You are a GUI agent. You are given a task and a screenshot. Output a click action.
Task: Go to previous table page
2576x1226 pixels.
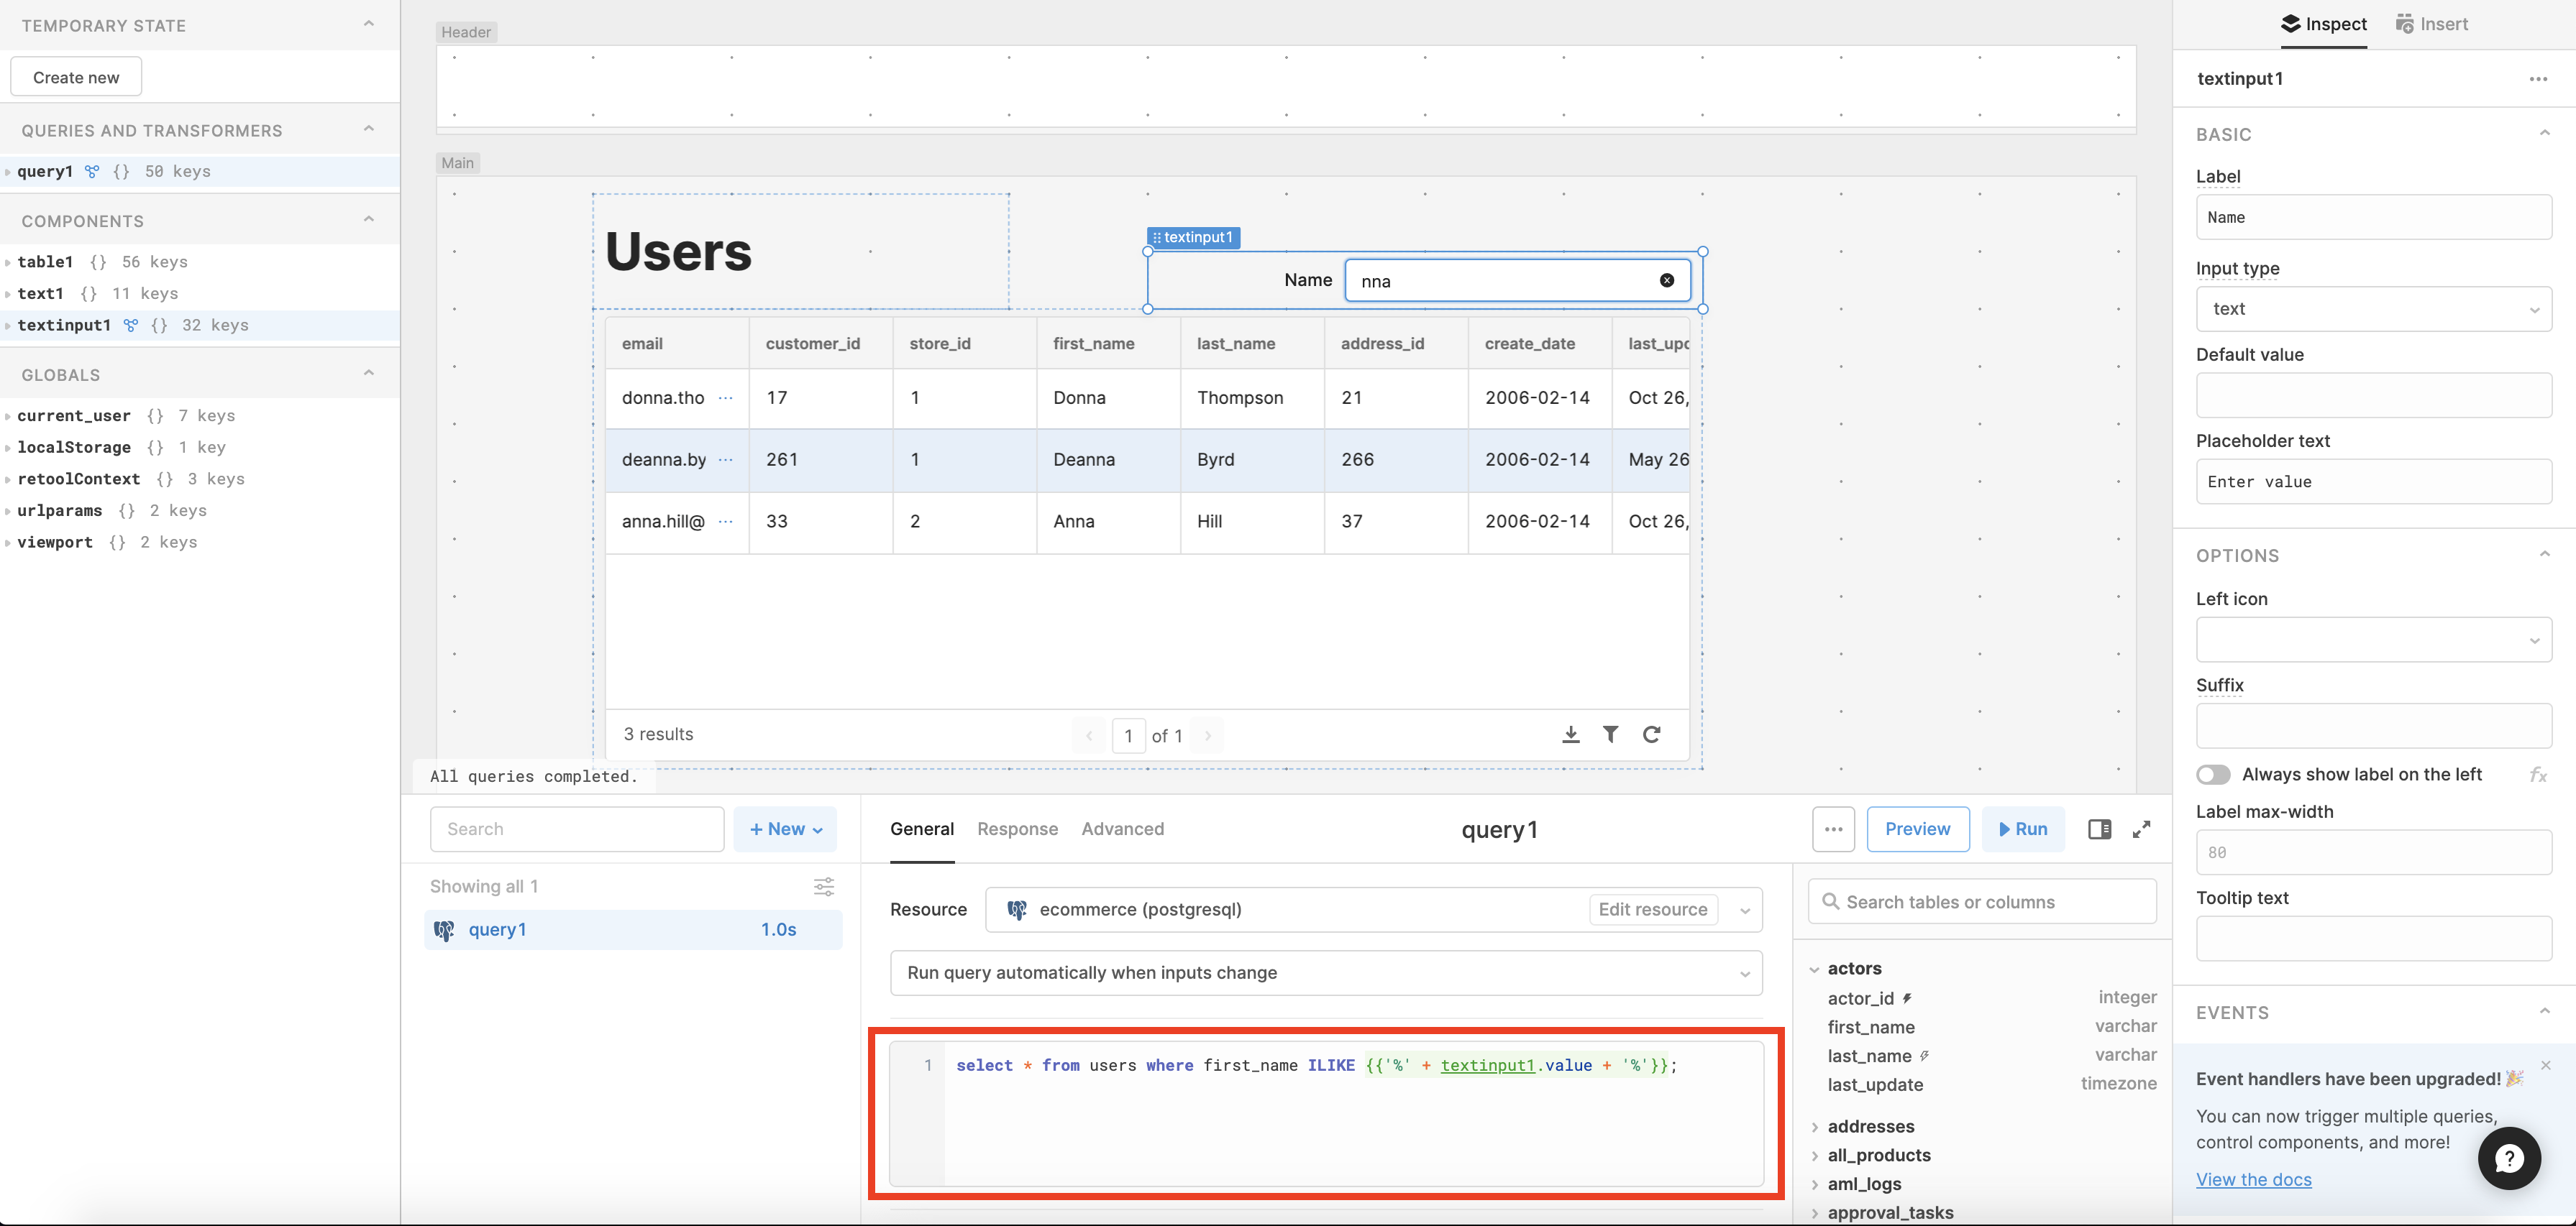[x=1089, y=735]
